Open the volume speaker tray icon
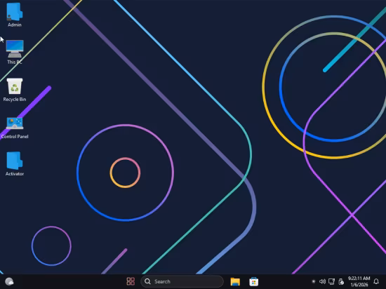 point(322,281)
